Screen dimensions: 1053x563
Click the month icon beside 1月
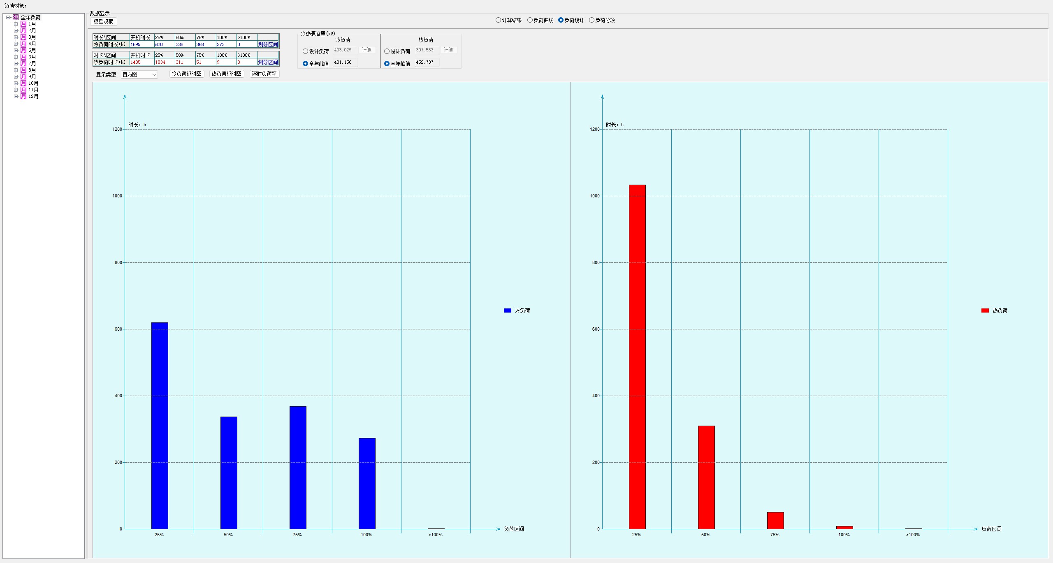coord(23,24)
